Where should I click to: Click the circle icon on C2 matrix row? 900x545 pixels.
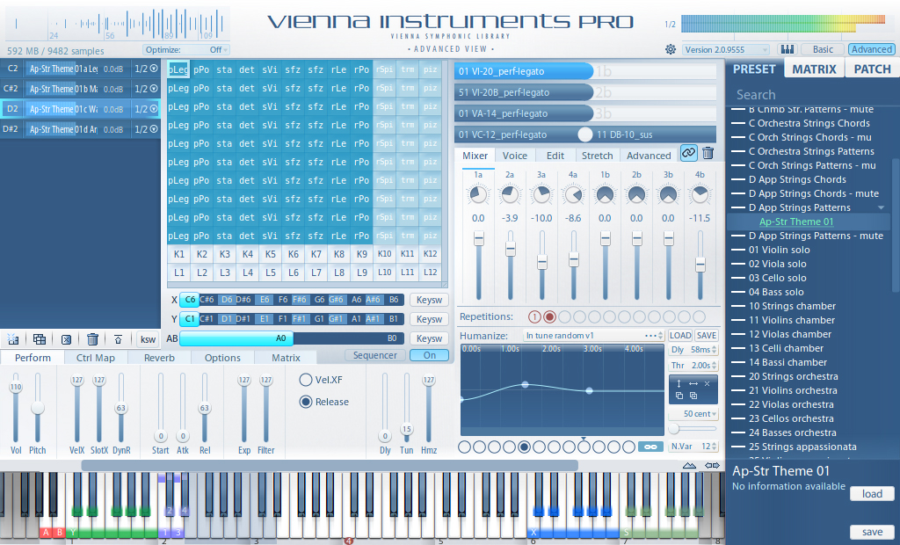pyautogui.click(x=154, y=69)
